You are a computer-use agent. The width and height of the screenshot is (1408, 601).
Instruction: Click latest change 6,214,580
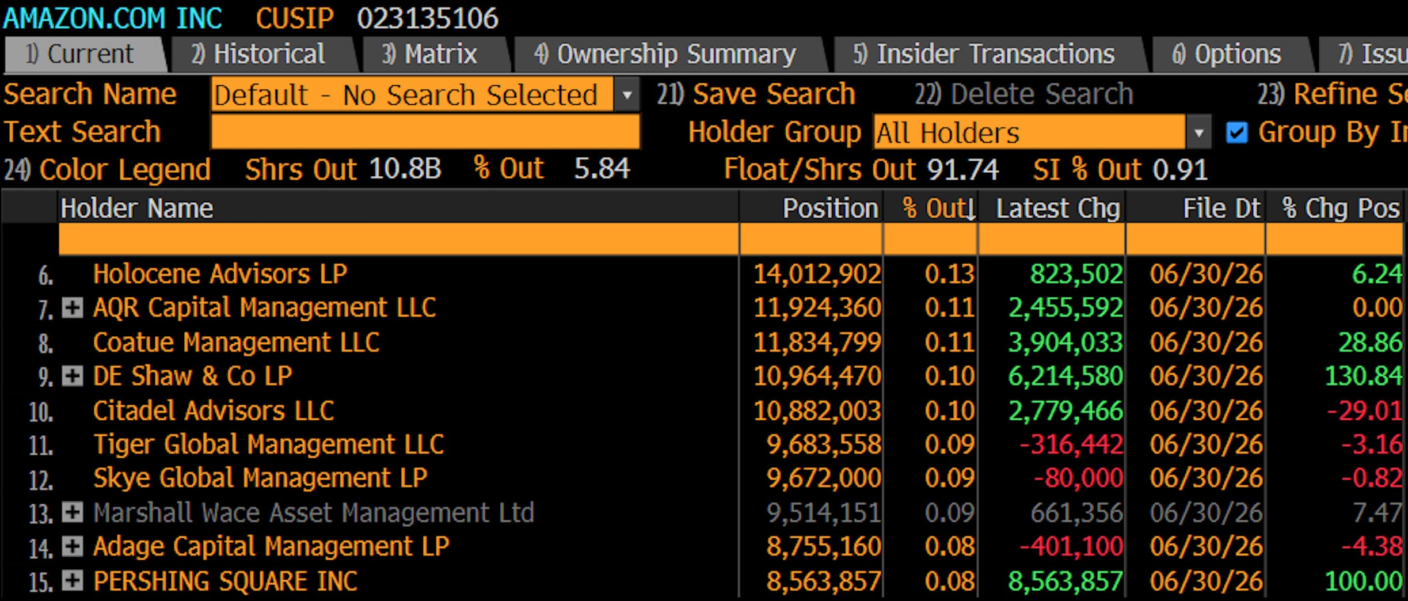(x=1065, y=376)
